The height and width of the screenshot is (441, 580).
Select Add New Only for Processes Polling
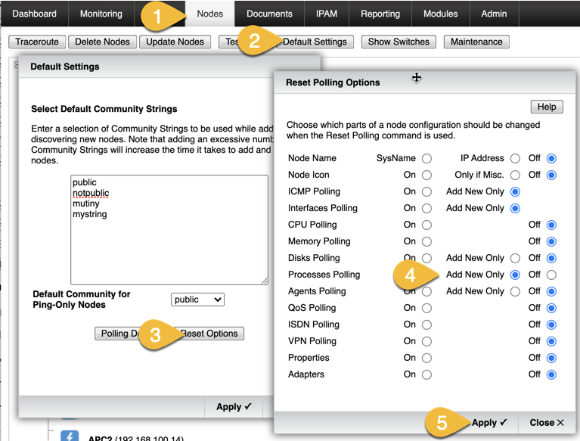[515, 275]
